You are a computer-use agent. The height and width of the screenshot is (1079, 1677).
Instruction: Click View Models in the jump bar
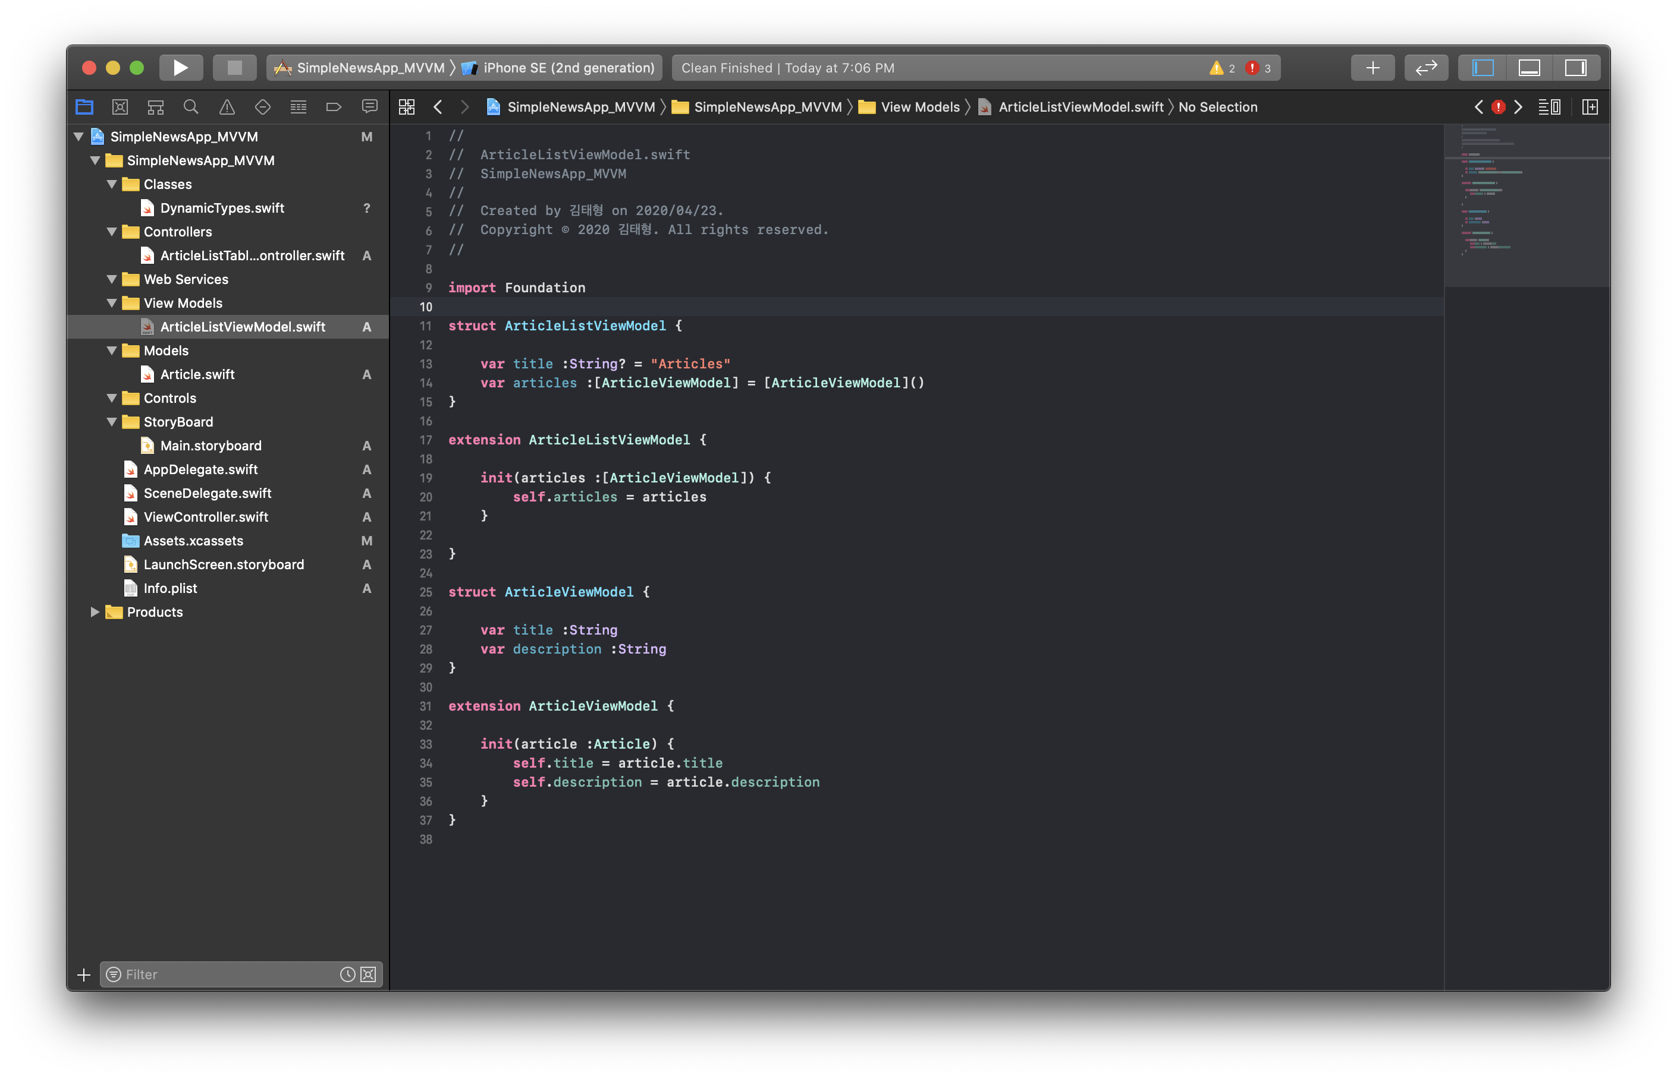[x=919, y=107]
